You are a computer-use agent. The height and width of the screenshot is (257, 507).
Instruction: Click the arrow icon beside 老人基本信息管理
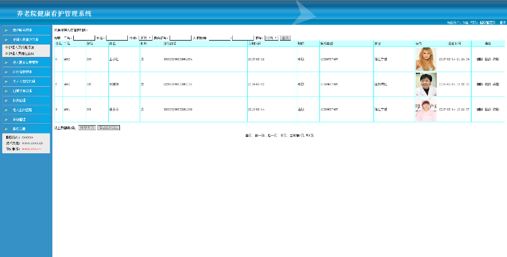pos(6,62)
